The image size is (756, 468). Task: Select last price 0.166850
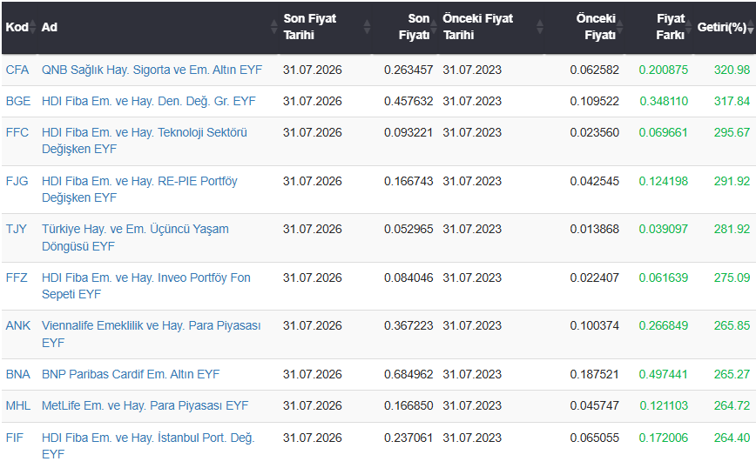408,405
